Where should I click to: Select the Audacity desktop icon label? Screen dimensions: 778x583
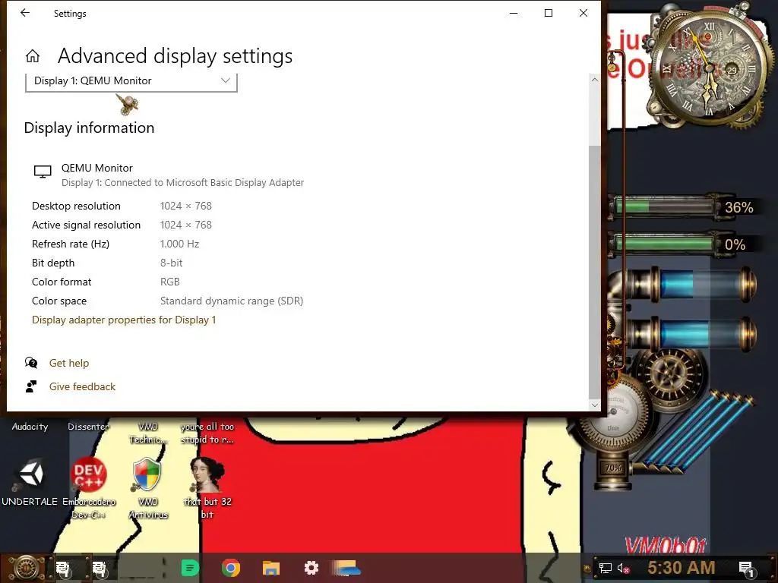[30, 427]
